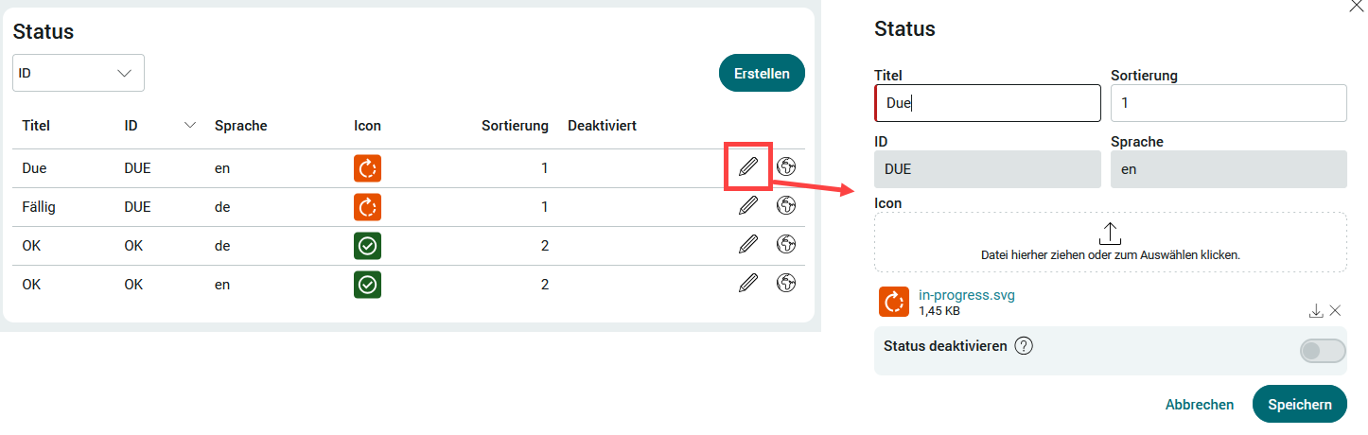The height and width of the screenshot is (435, 1368).
Task: Save changes with Speichern button
Action: [1299, 404]
